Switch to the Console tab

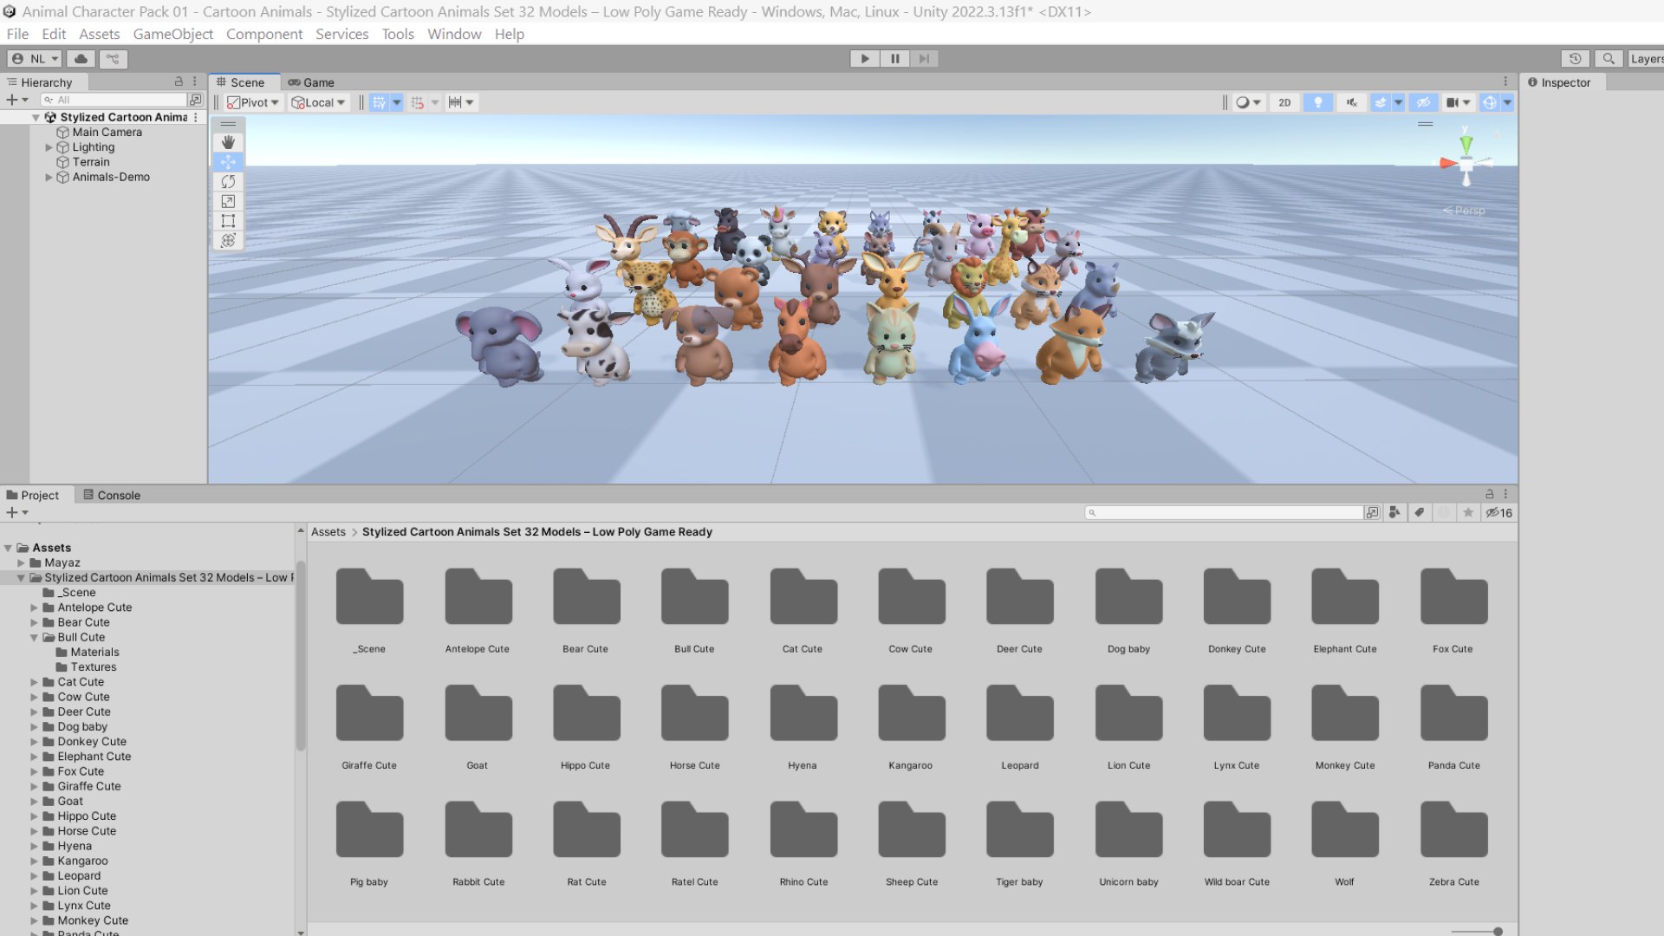click(112, 495)
